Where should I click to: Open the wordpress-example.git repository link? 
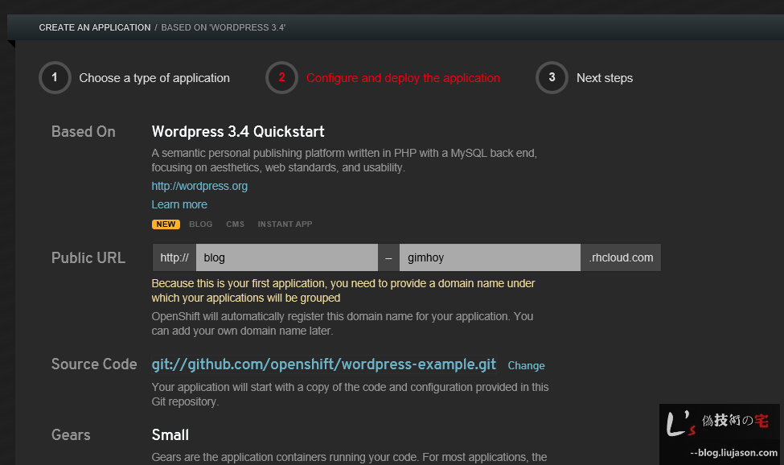coord(323,364)
